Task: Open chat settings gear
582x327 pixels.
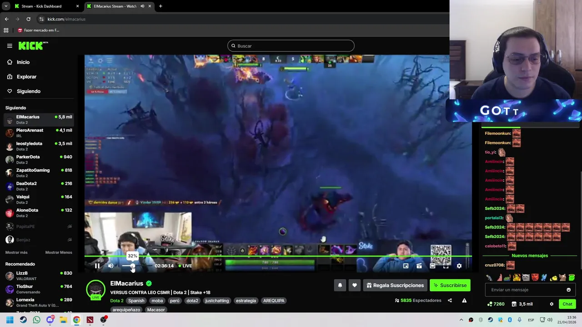Action: point(552,304)
